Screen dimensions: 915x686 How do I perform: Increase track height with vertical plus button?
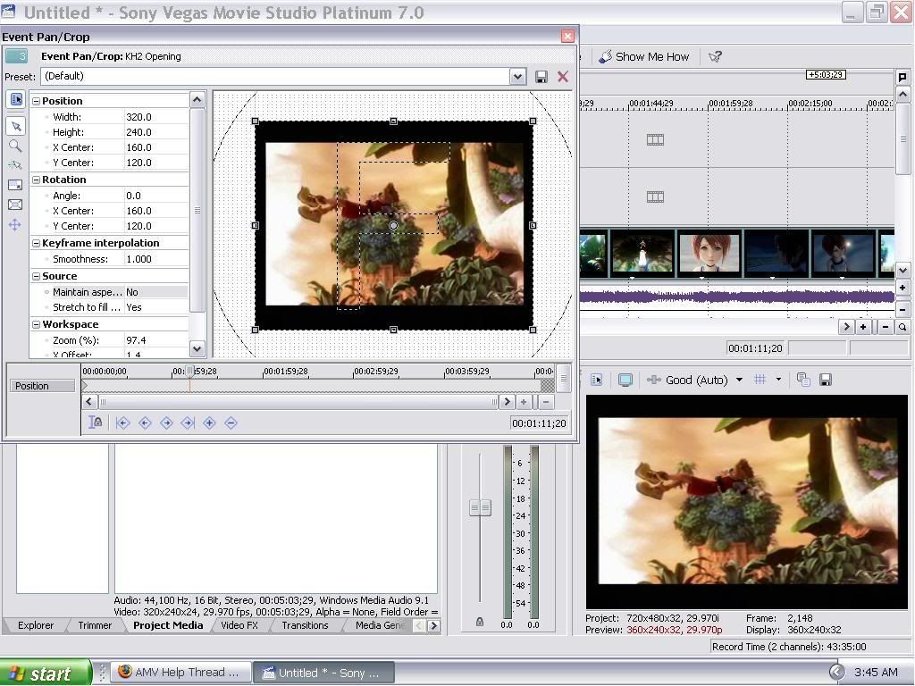[x=902, y=289]
